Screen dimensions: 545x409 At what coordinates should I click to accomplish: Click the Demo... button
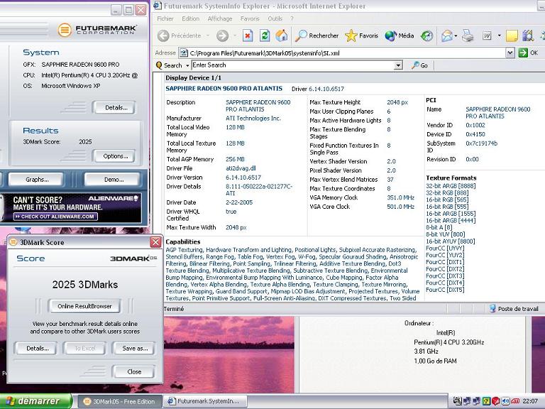(x=113, y=180)
